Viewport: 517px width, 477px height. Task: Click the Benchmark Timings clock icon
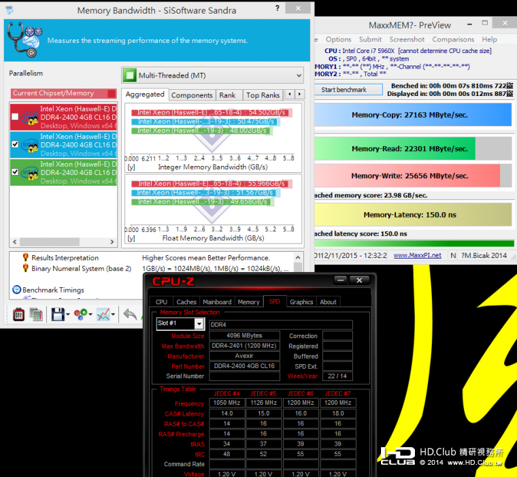point(16,290)
